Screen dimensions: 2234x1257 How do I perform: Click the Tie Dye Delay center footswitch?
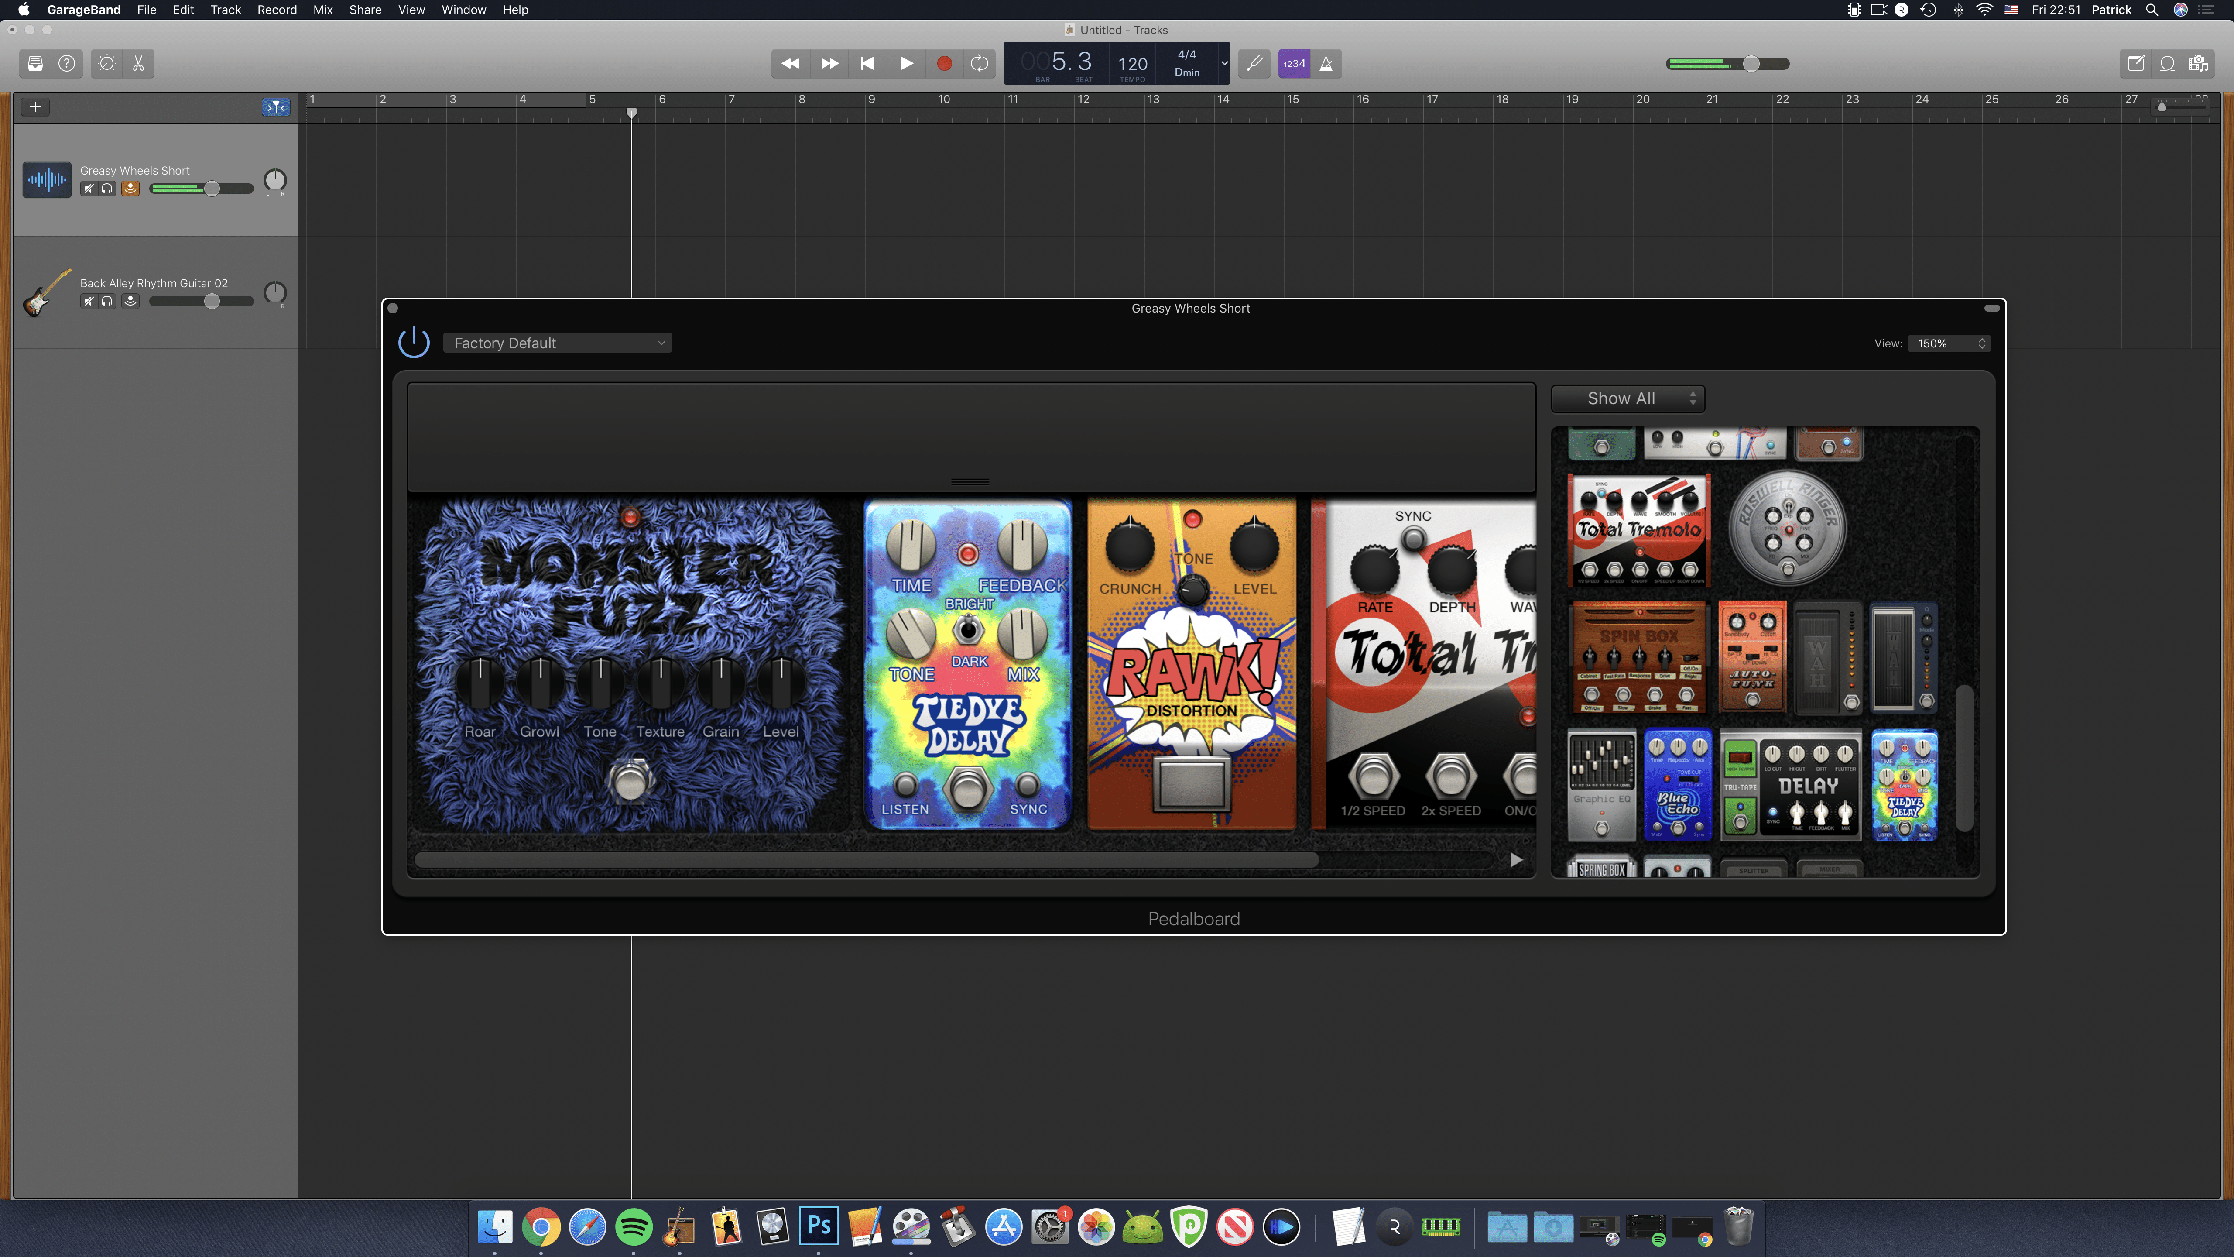pyautogui.click(x=968, y=788)
